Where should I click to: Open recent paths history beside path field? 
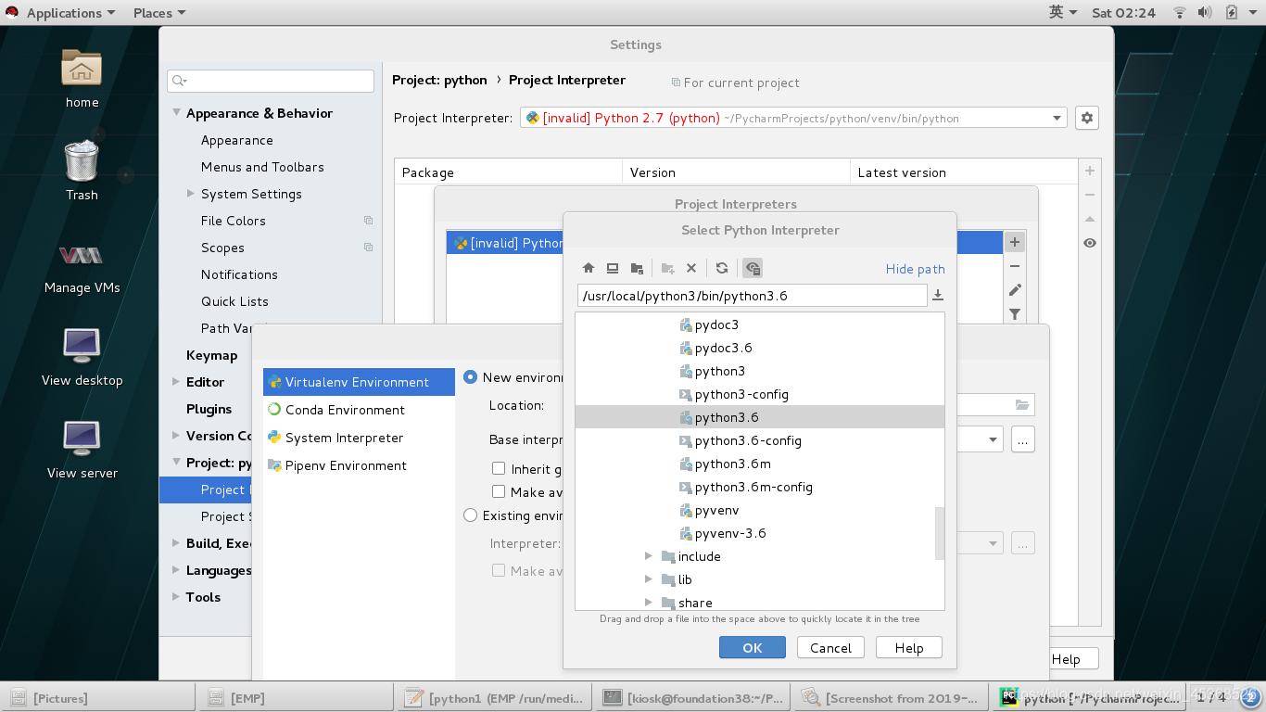point(938,295)
